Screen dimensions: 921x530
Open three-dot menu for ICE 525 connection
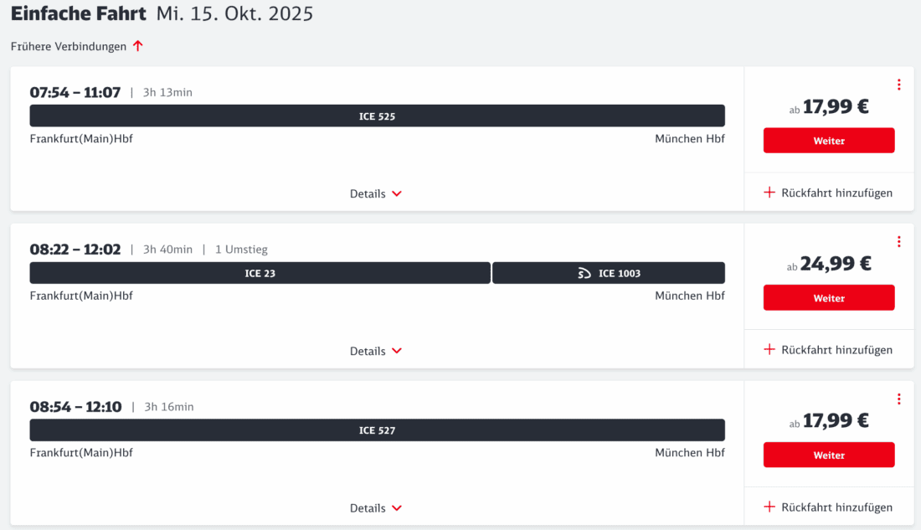(x=898, y=85)
